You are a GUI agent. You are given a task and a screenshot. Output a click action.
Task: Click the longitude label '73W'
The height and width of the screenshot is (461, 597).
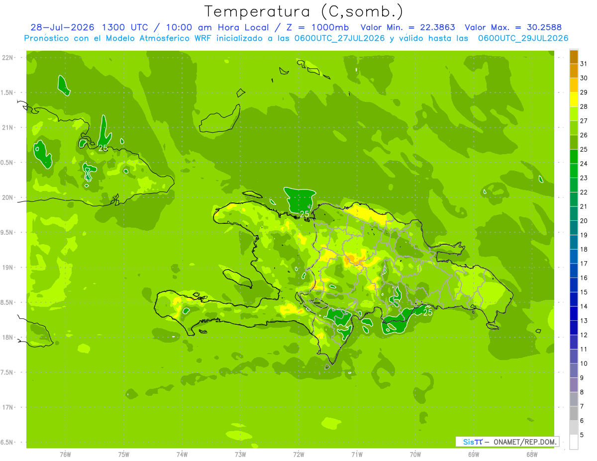(x=240, y=455)
